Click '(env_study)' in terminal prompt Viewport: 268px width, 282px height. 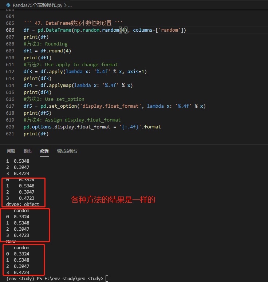[x=20, y=279]
